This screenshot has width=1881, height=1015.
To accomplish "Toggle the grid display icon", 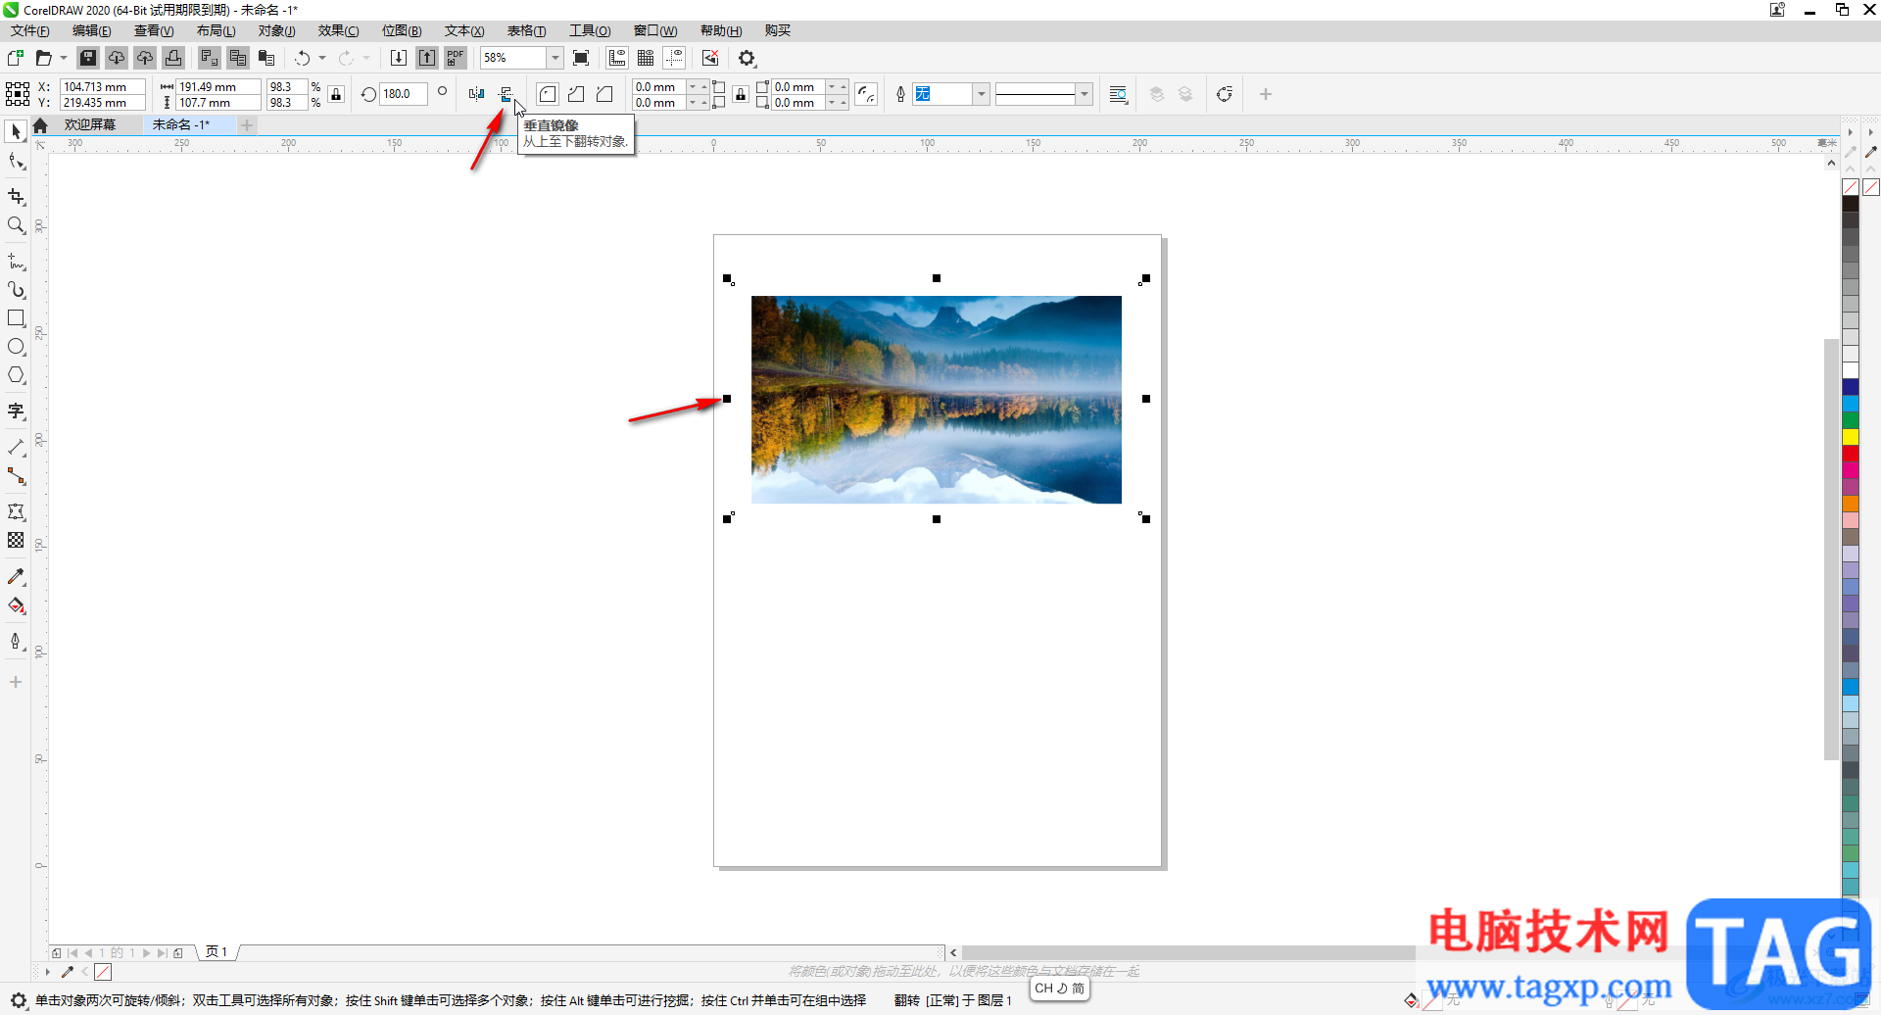I will [646, 58].
